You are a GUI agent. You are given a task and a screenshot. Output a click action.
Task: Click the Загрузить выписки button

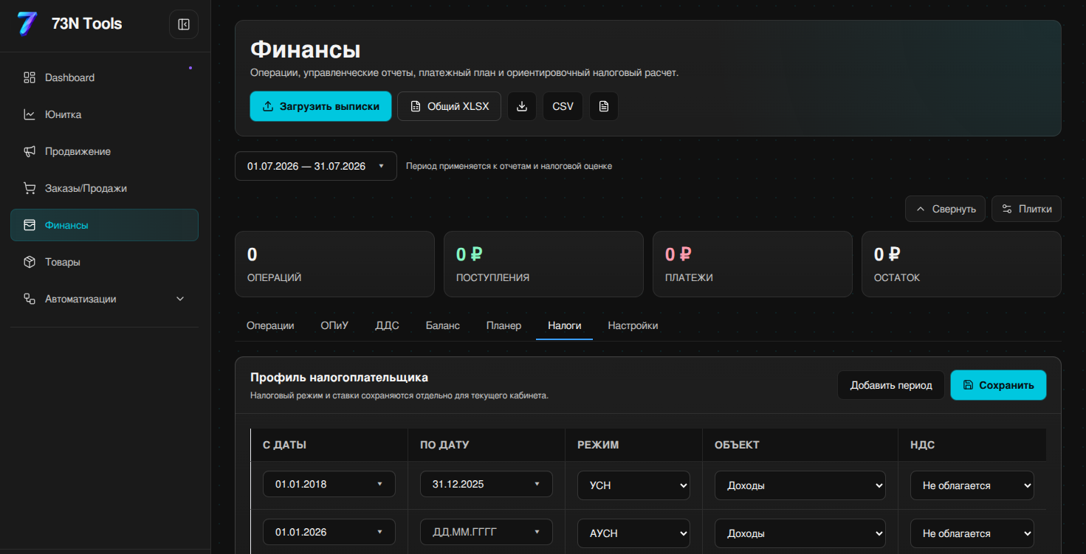320,106
